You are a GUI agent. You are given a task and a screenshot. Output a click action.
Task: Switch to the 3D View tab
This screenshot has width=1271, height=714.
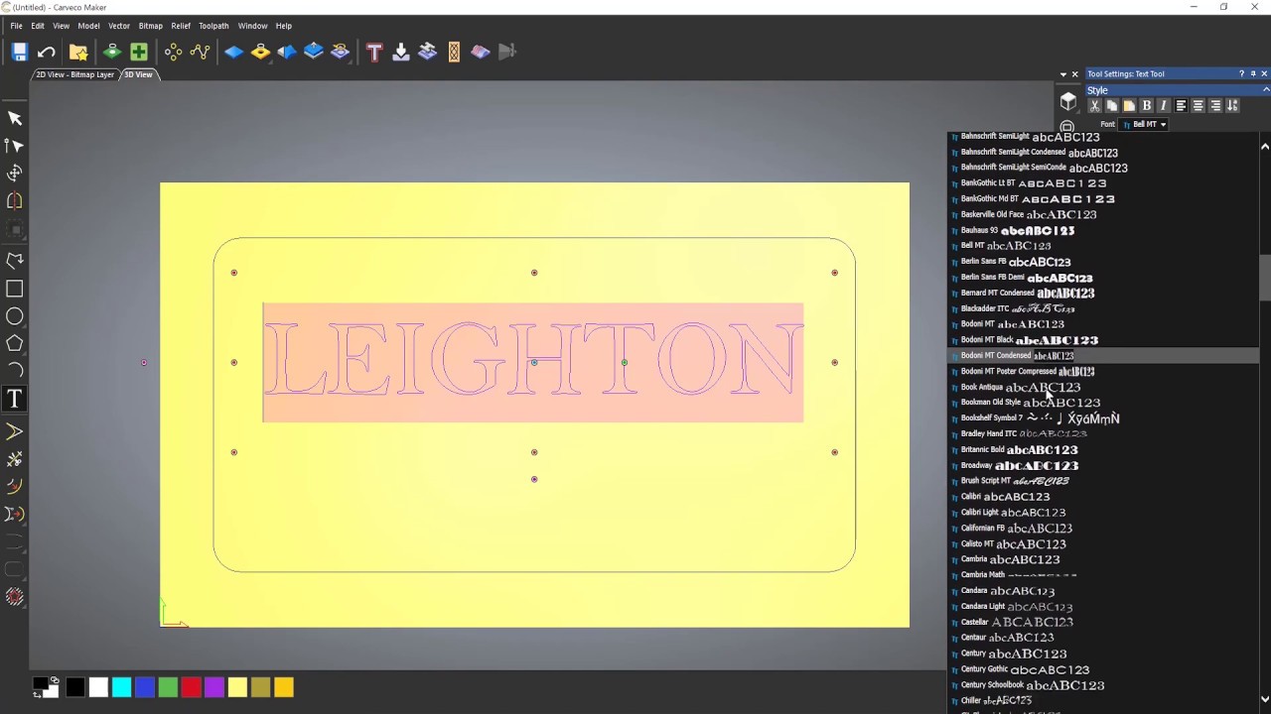[x=138, y=74]
